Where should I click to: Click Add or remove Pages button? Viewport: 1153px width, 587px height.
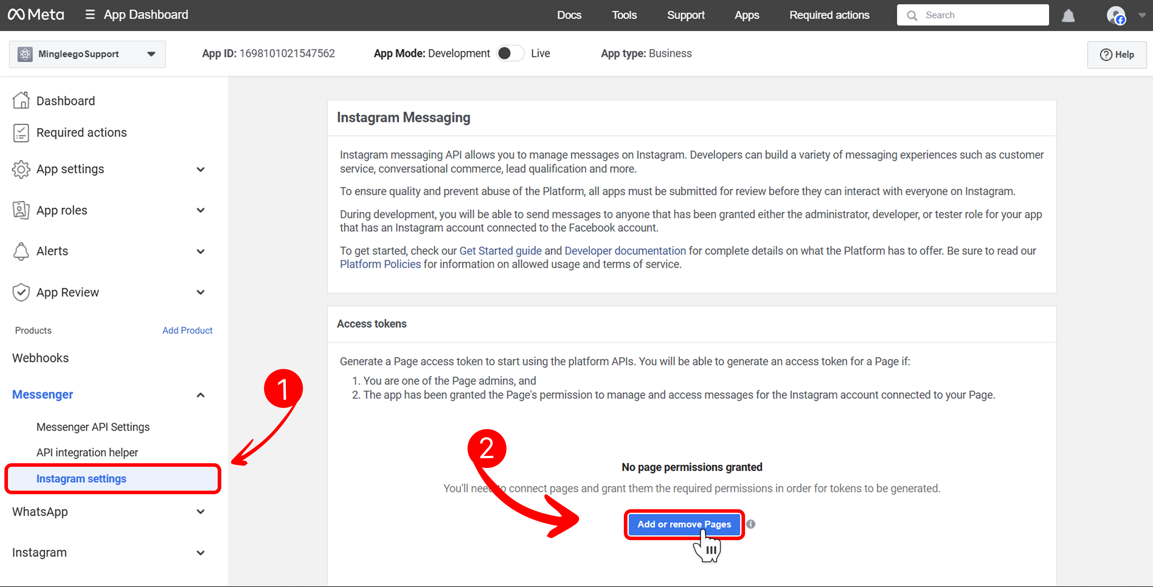point(684,524)
